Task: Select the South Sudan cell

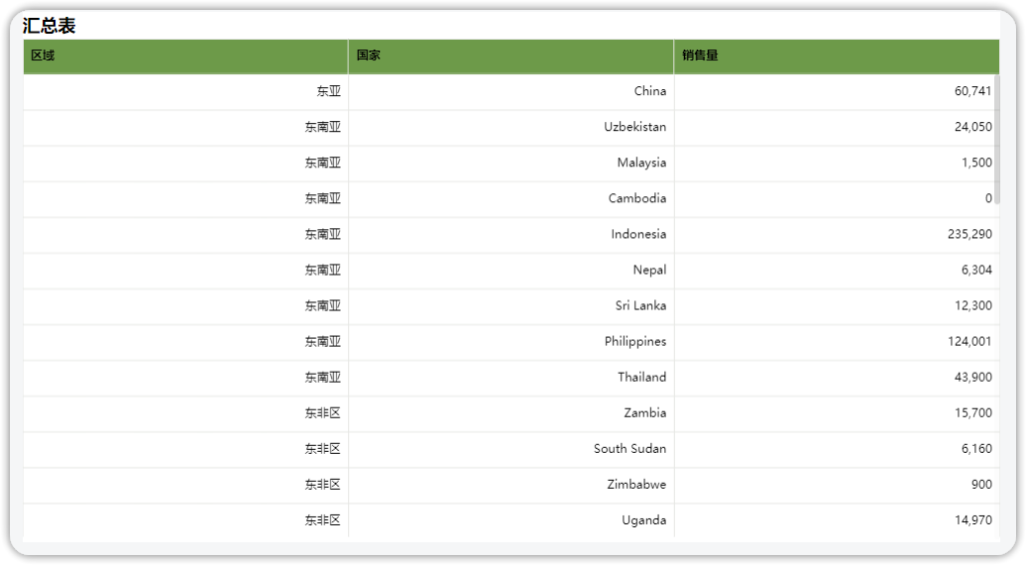Action: point(512,449)
